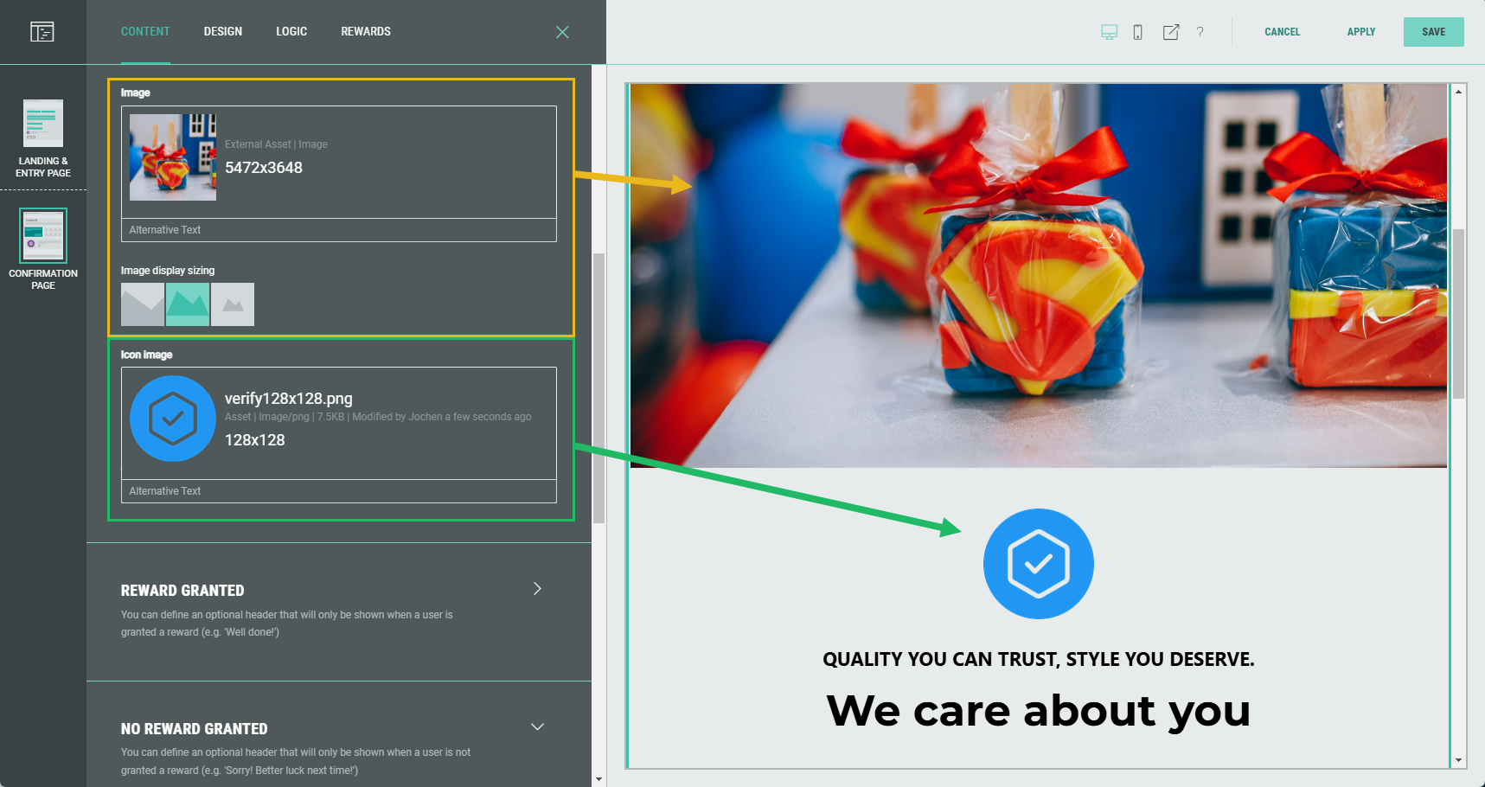Click Cancel in the top bar
The width and height of the screenshot is (1485, 787).
click(x=1282, y=32)
